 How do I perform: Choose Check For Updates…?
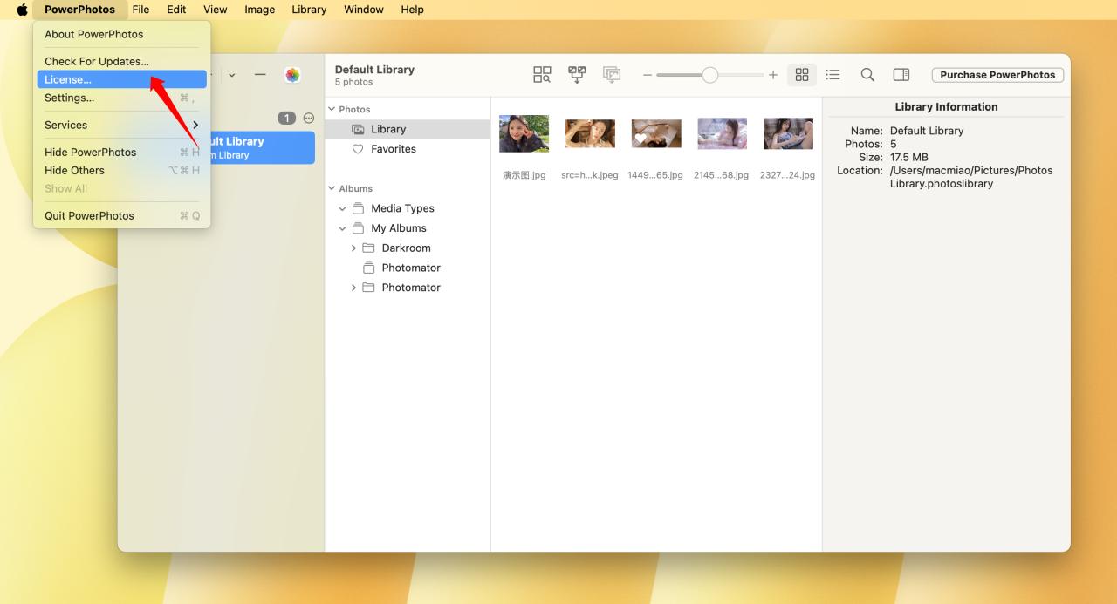(121, 61)
